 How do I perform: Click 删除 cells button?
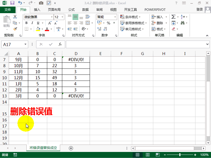pos(157,23)
